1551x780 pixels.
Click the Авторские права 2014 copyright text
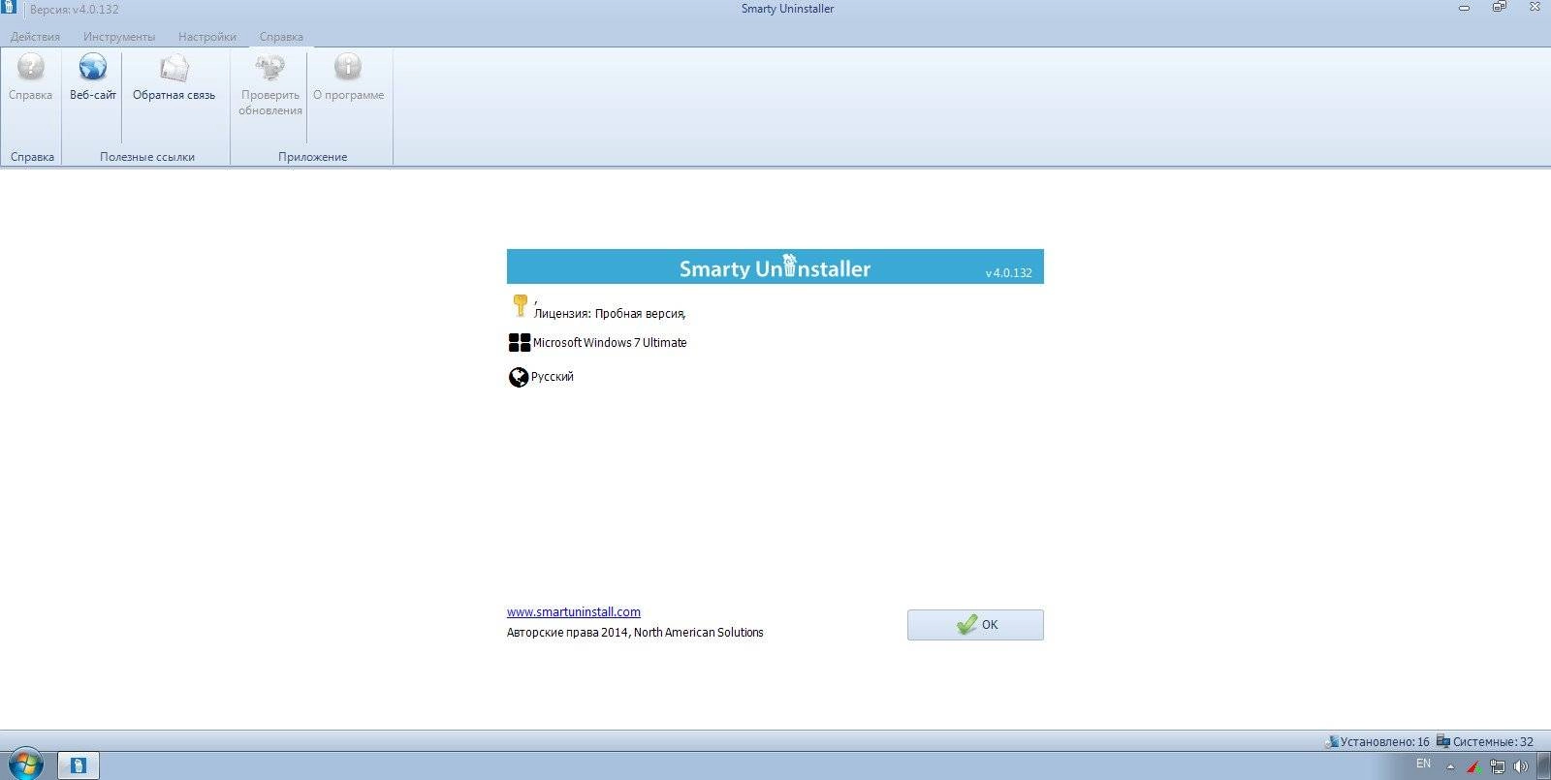point(635,633)
